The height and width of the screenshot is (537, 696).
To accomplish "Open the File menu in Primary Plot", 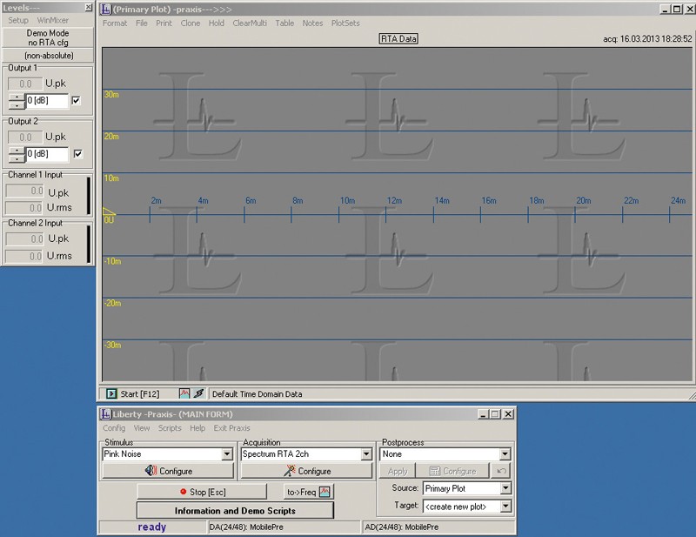I will coord(142,23).
